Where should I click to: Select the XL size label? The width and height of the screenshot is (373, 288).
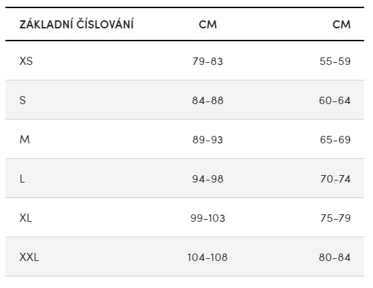click(26, 218)
